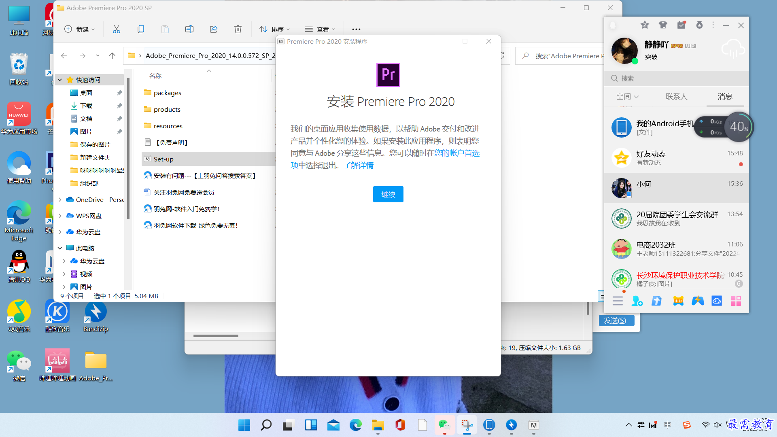Click the QQ medal icon in title bar

pos(699,25)
